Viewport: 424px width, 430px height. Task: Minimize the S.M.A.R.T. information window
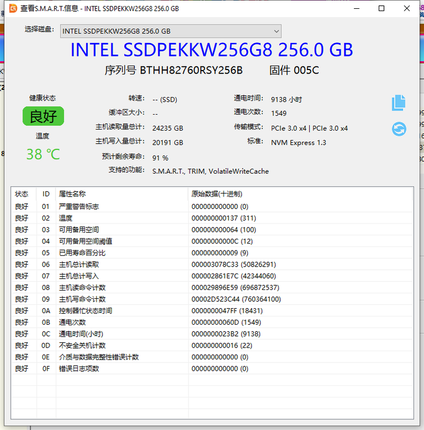357,8
